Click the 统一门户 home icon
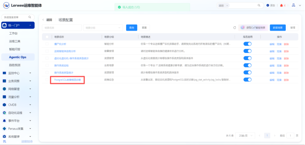 coord(5,25)
